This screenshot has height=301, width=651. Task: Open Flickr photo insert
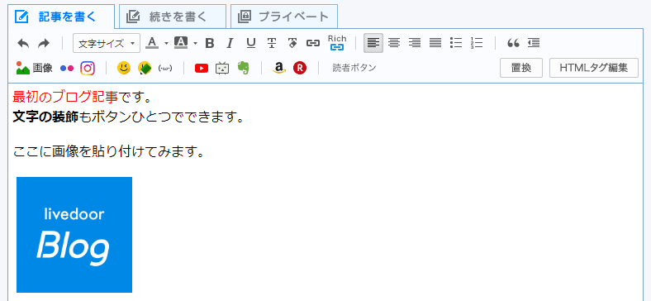click(x=67, y=68)
